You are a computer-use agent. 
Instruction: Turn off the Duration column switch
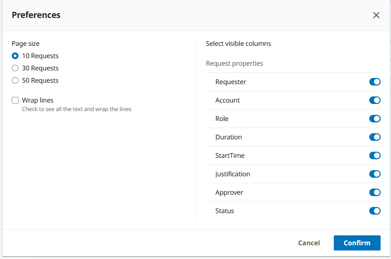374,137
